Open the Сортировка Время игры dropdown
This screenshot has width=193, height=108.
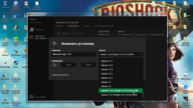[x=106, y=34]
